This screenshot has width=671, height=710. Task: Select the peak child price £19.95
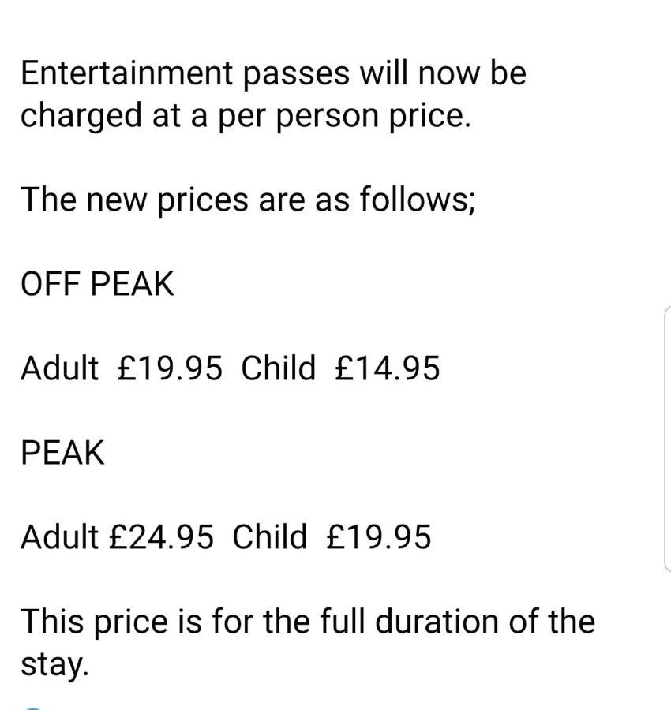[379, 536]
